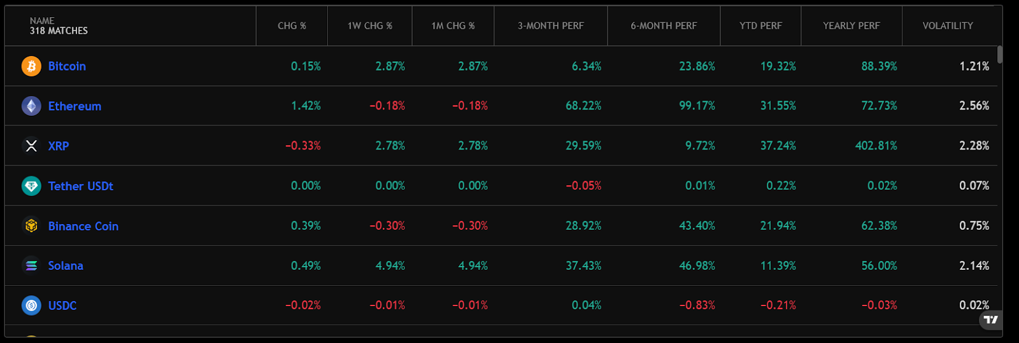
Task: Sort by YEARLY PERF column header
Action: point(851,26)
